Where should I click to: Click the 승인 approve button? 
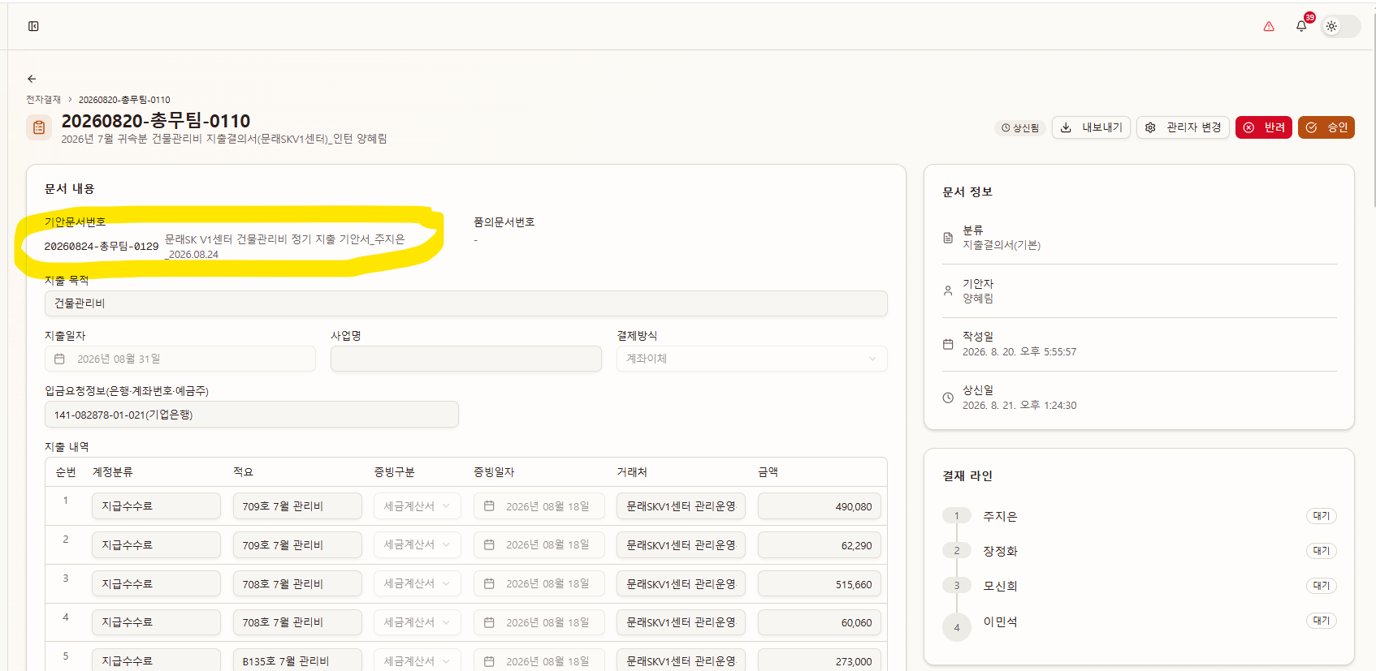(x=1326, y=127)
